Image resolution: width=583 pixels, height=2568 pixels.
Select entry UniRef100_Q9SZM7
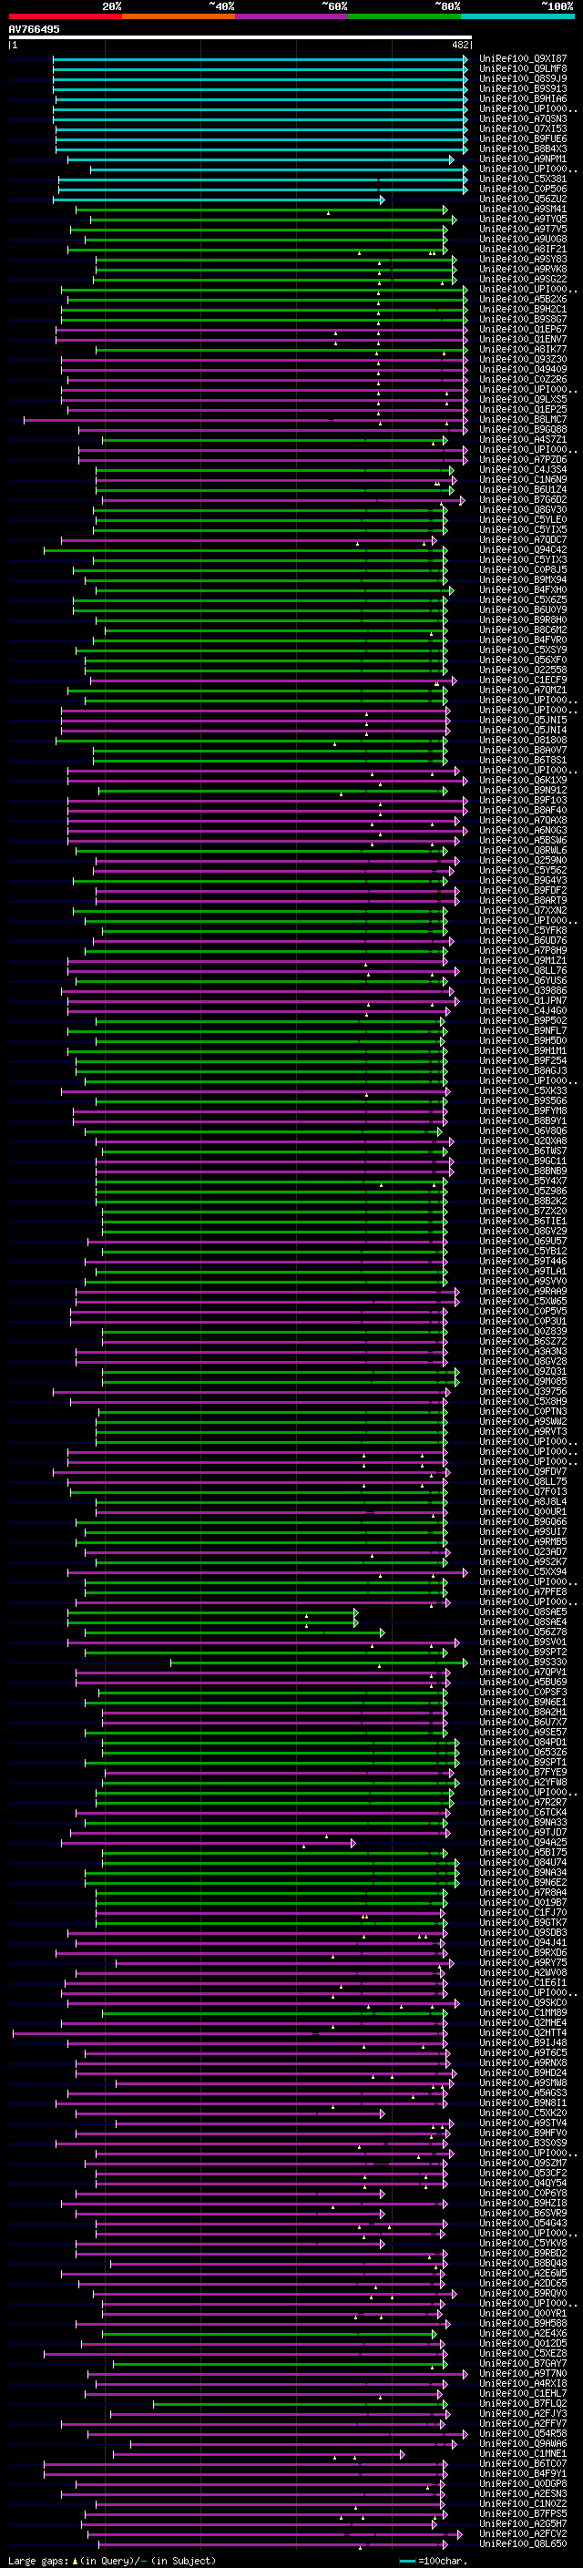click(523, 2163)
